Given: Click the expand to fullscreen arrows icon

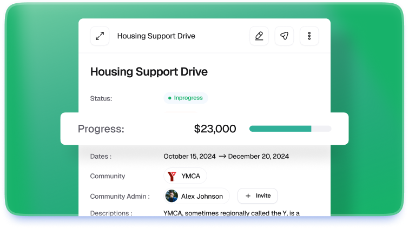Looking at the screenshot, I should coord(100,36).
